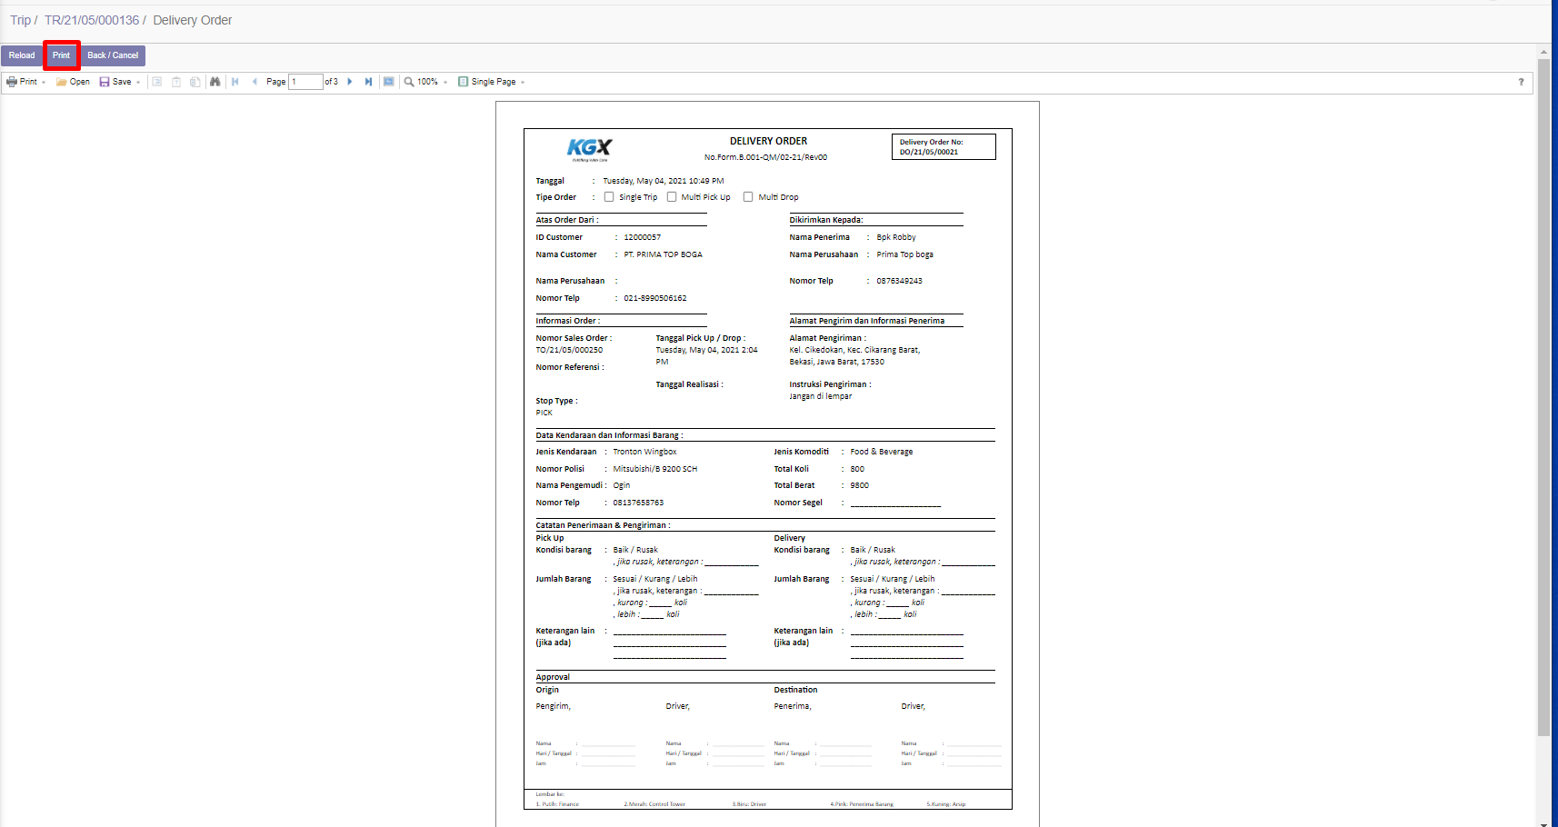Click the instruction Jangan di lempar
The height and width of the screenshot is (827, 1558).
coord(821,396)
